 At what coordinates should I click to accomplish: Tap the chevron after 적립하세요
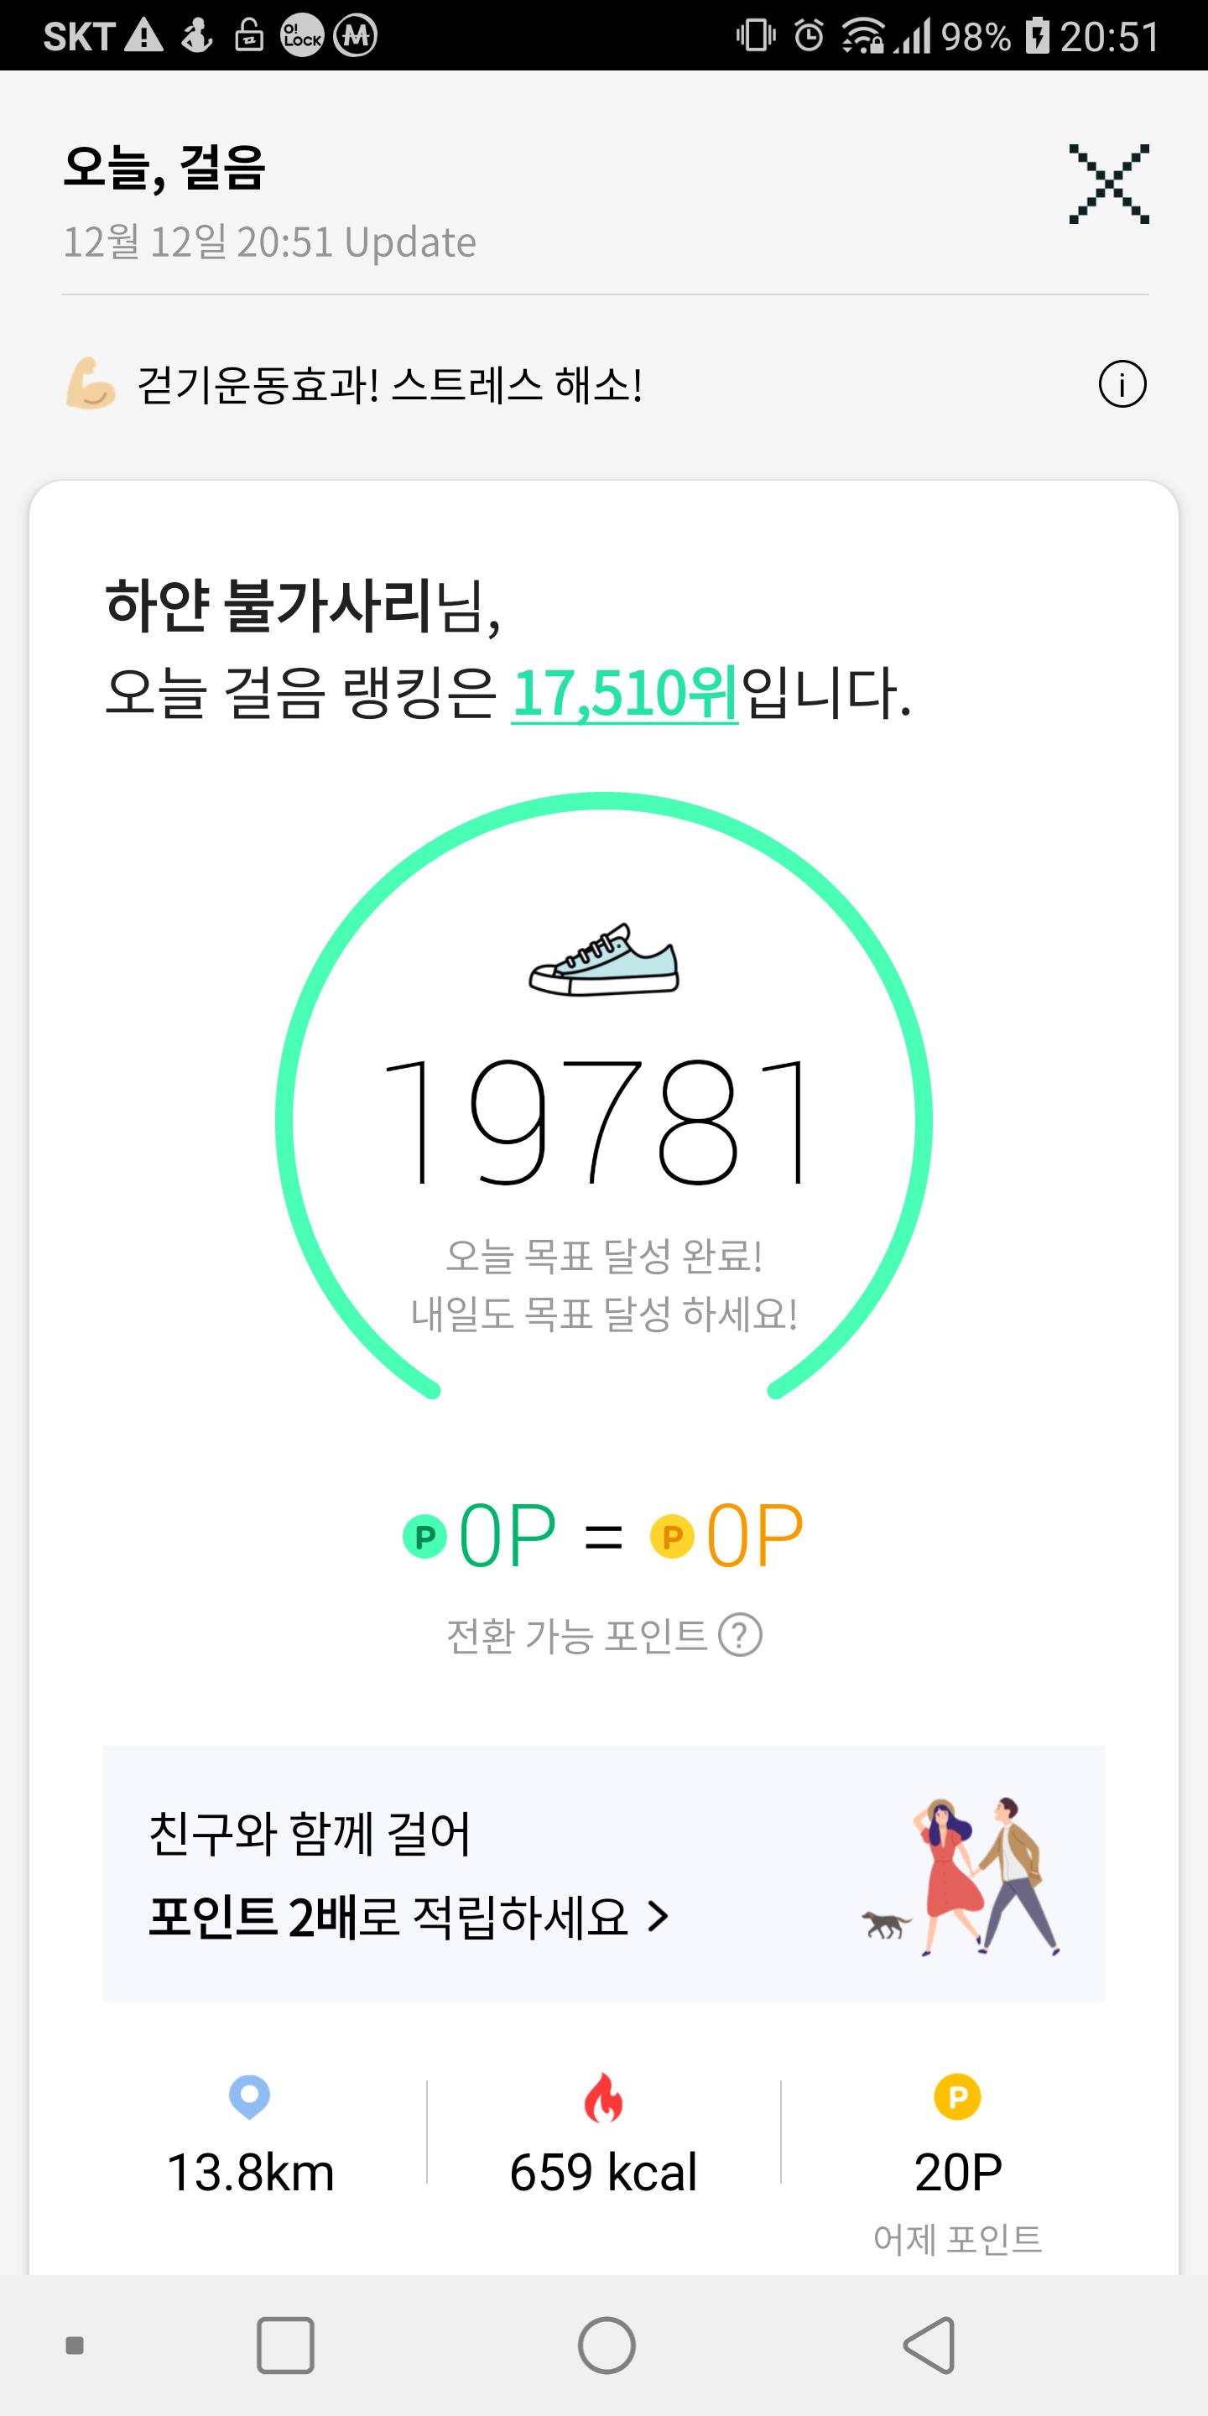(659, 1917)
